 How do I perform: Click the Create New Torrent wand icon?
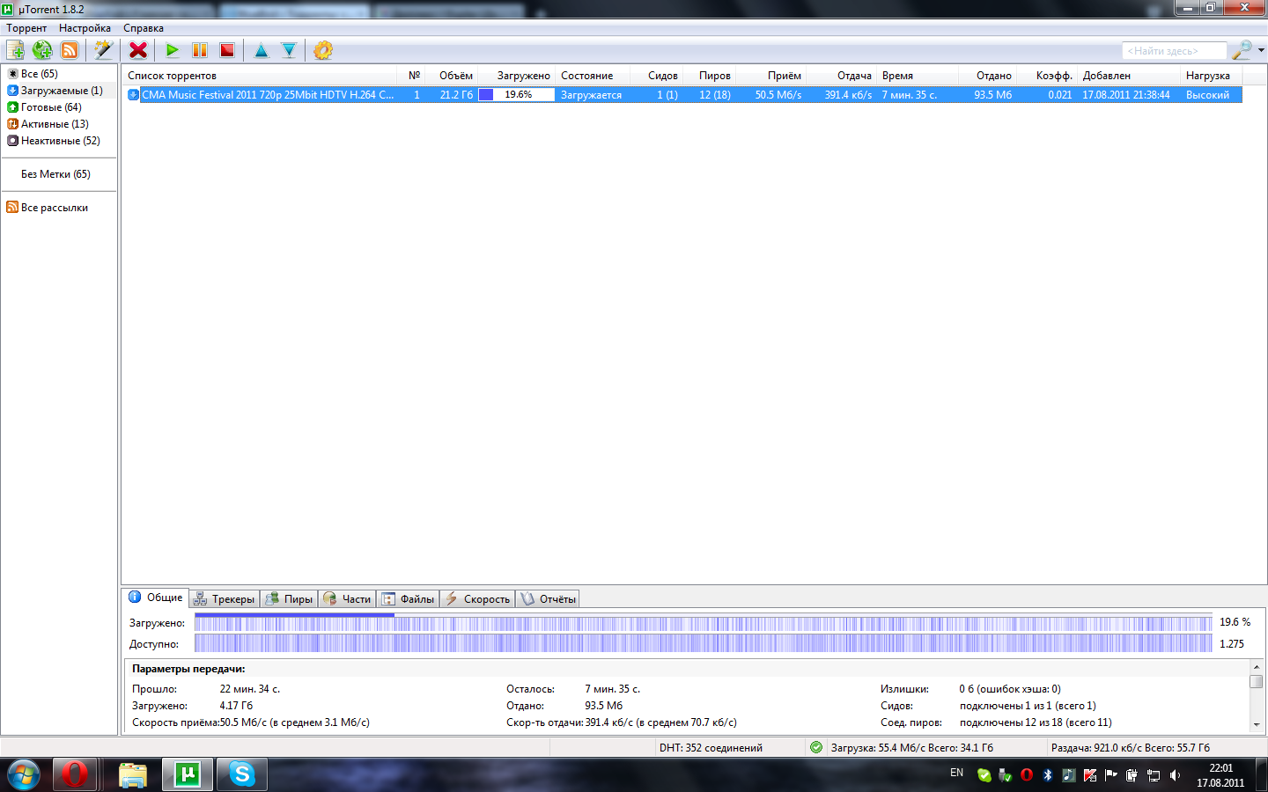104,50
